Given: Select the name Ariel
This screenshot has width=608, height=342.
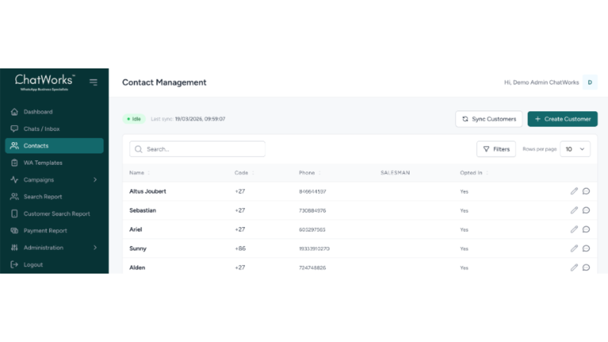Looking at the screenshot, I should (x=136, y=229).
